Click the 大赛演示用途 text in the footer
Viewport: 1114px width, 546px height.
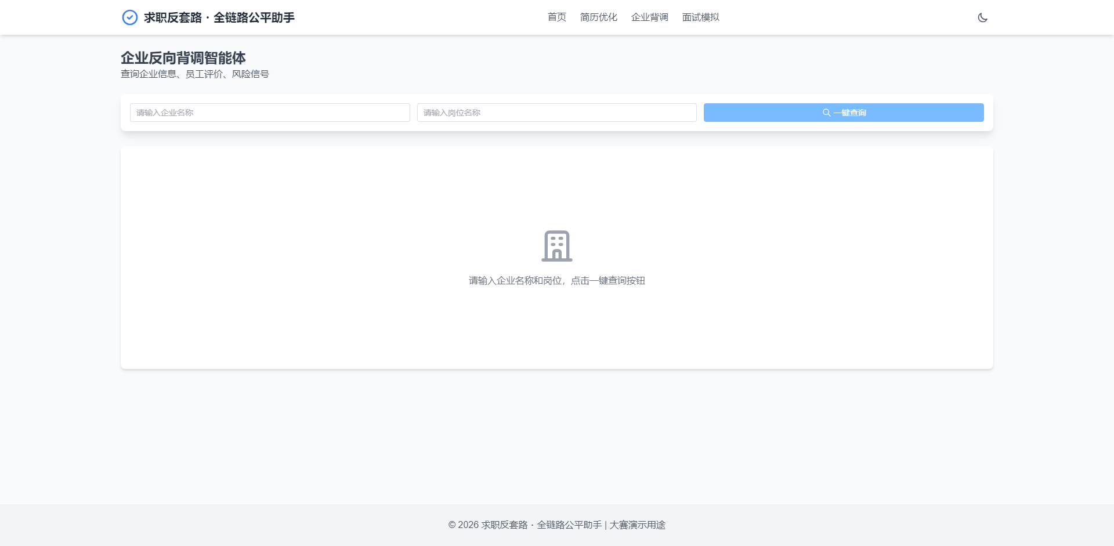(637, 525)
